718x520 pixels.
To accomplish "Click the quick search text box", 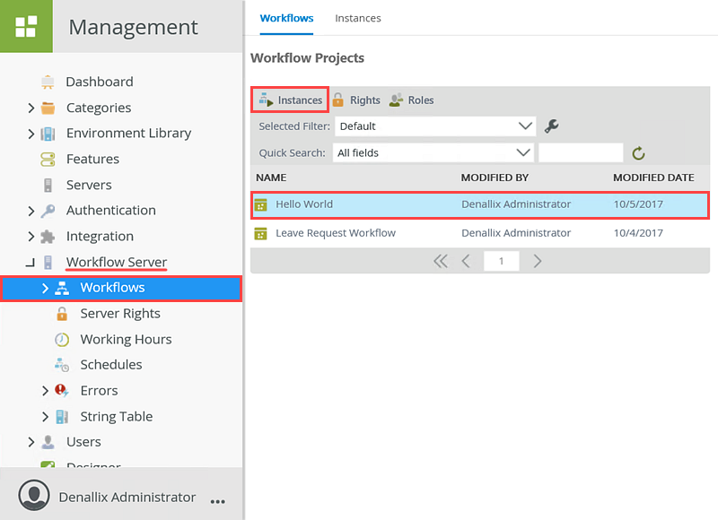I will [x=581, y=152].
